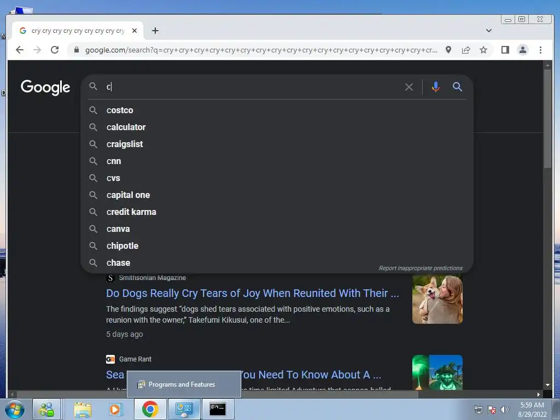Open the messenger icon on taskbar
The height and width of the screenshot is (420, 560).
tap(46, 409)
